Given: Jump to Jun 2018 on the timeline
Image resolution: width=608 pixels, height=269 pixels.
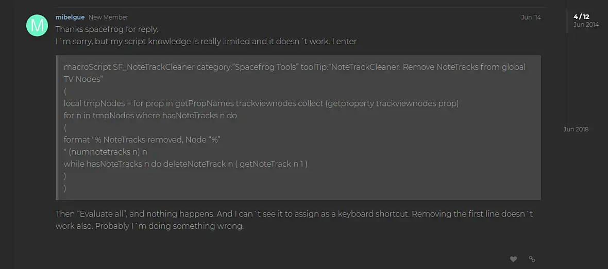Looking at the screenshot, I should pos(576,129).
